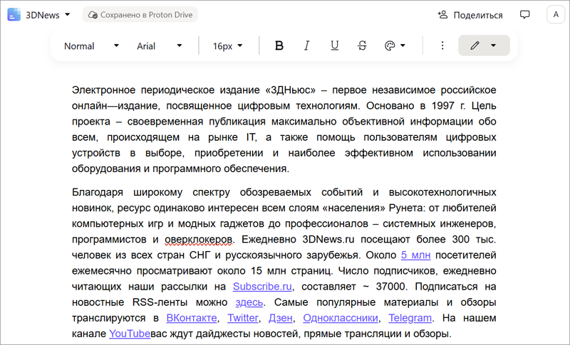This screenshot has width=570, height=345.
Task: Toggle italic text formatting
Action: [x=306, y=46]
